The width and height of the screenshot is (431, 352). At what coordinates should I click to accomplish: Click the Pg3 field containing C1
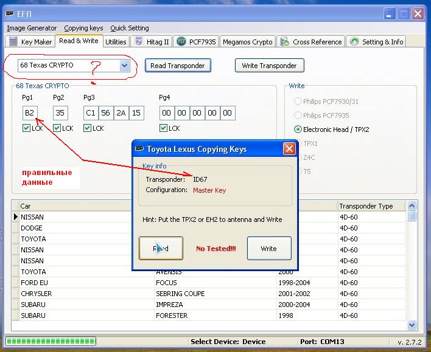[x=91, y=113]
